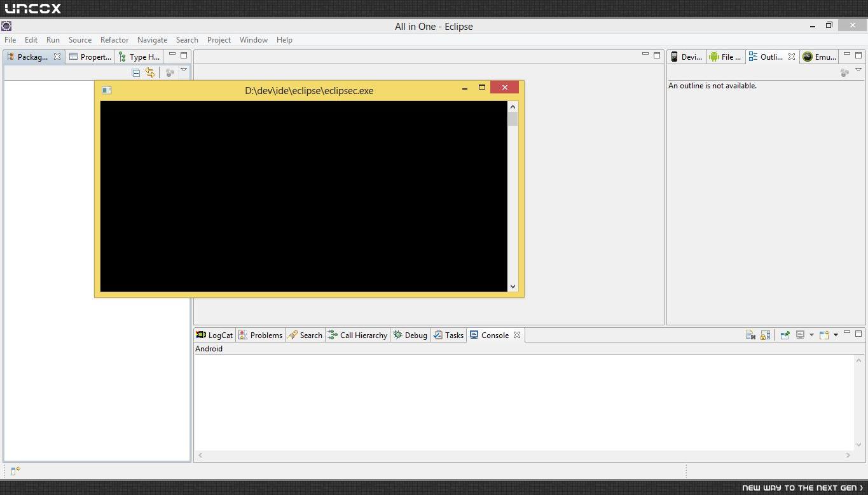Switch to the Type Hierarchy tab
This screenshot has height=495, width=868.
pos(139,57)
